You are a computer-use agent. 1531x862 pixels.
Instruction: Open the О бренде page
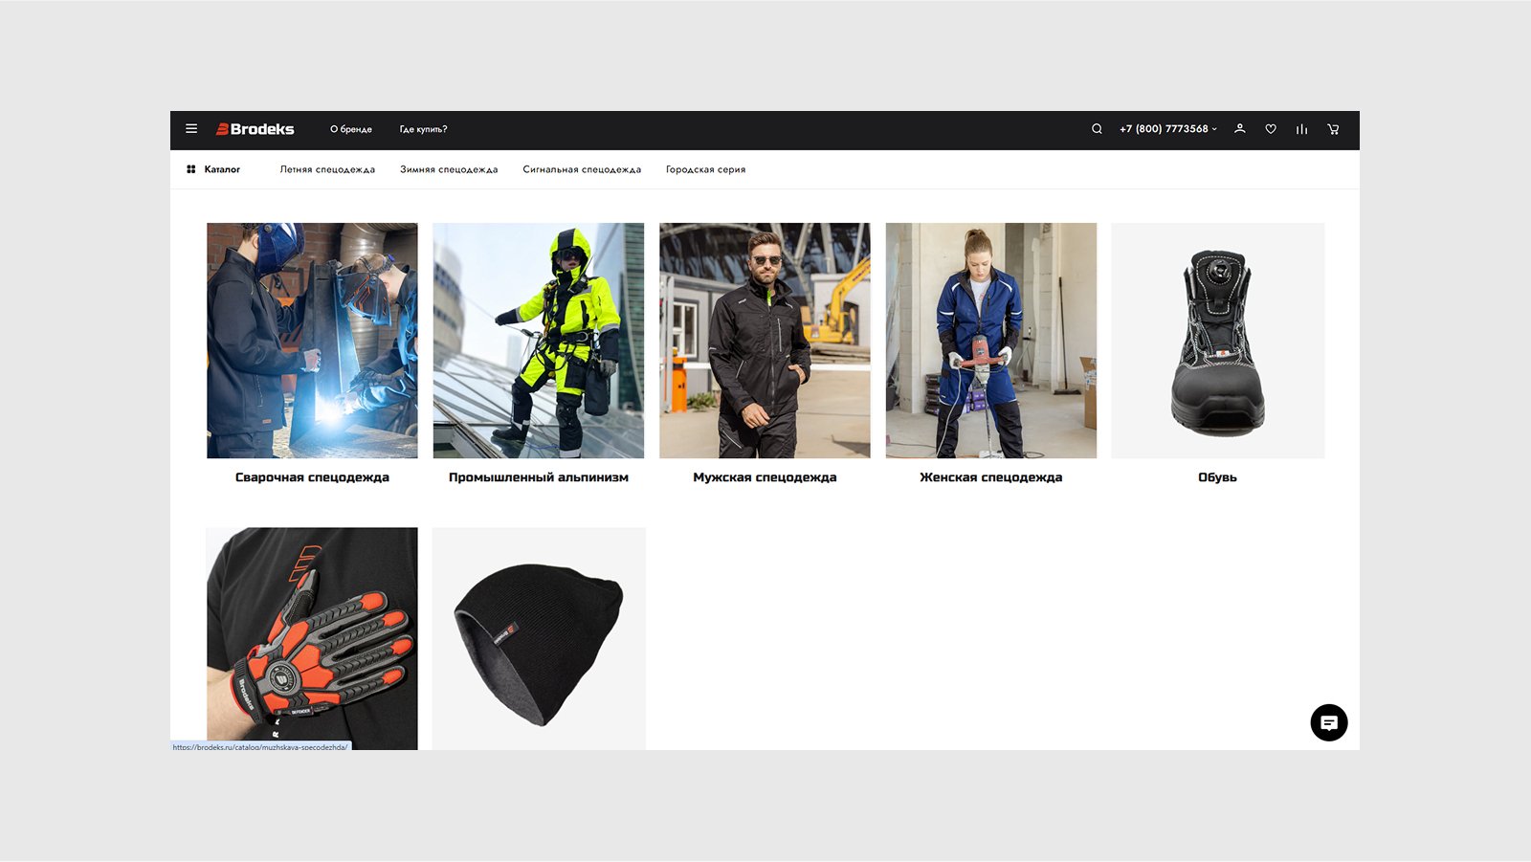(351, 129)
